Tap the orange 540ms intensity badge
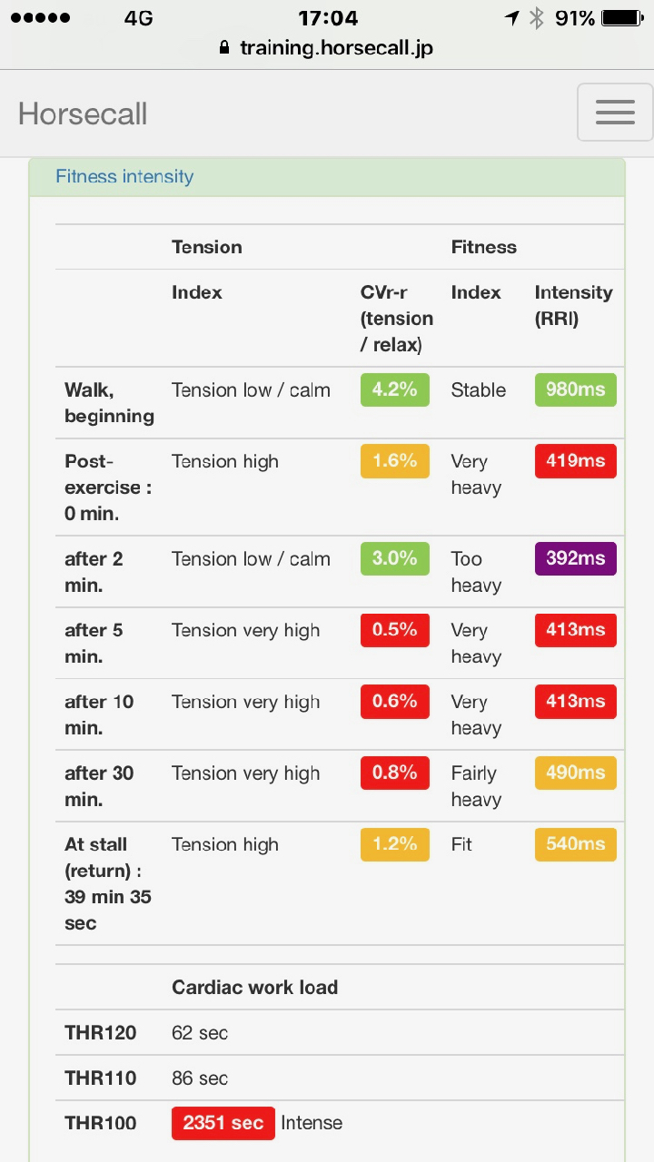 [x=576, y=844]
